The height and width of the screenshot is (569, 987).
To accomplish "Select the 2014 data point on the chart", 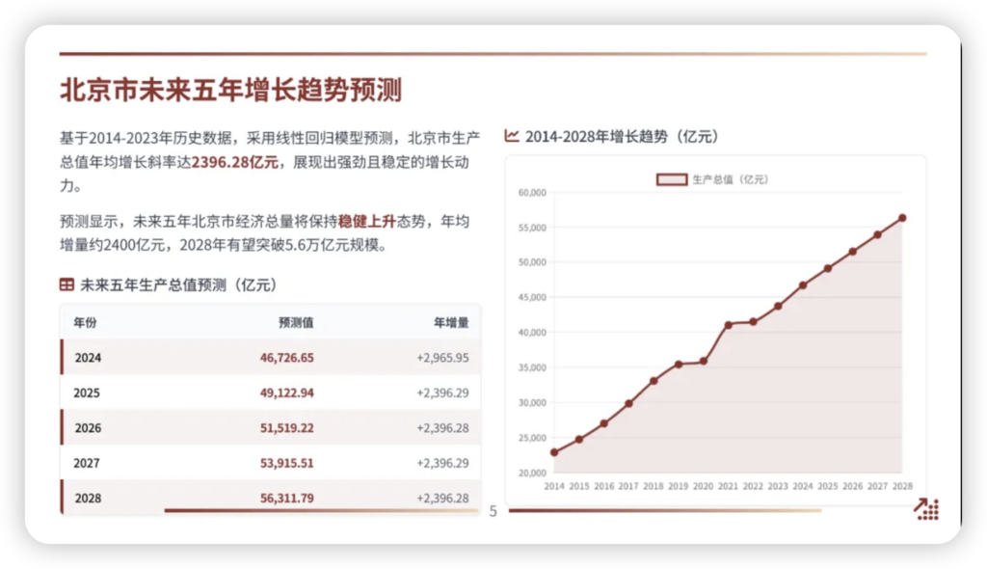I will point(554,452).
